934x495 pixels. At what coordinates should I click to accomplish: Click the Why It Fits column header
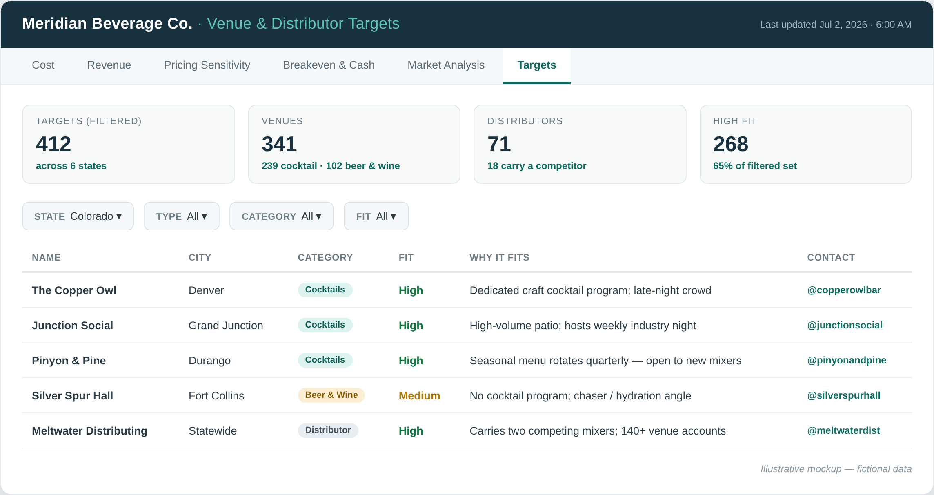[500, 257]
